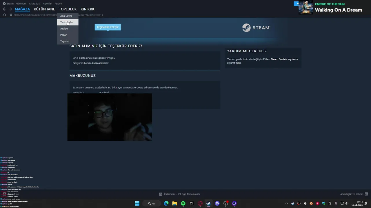Open the clock showing 19:44 19.11.2025
371x208 pixels.
pos(357,203)
